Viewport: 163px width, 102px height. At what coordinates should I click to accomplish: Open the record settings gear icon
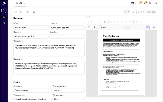click(133, 12)
